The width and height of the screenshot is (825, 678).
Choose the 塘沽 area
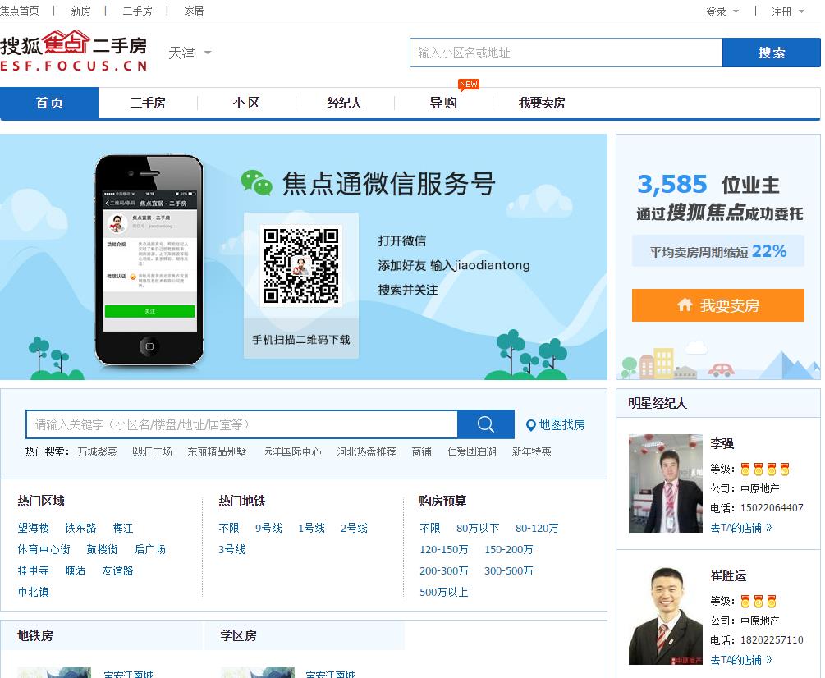(x=76, y=570)
